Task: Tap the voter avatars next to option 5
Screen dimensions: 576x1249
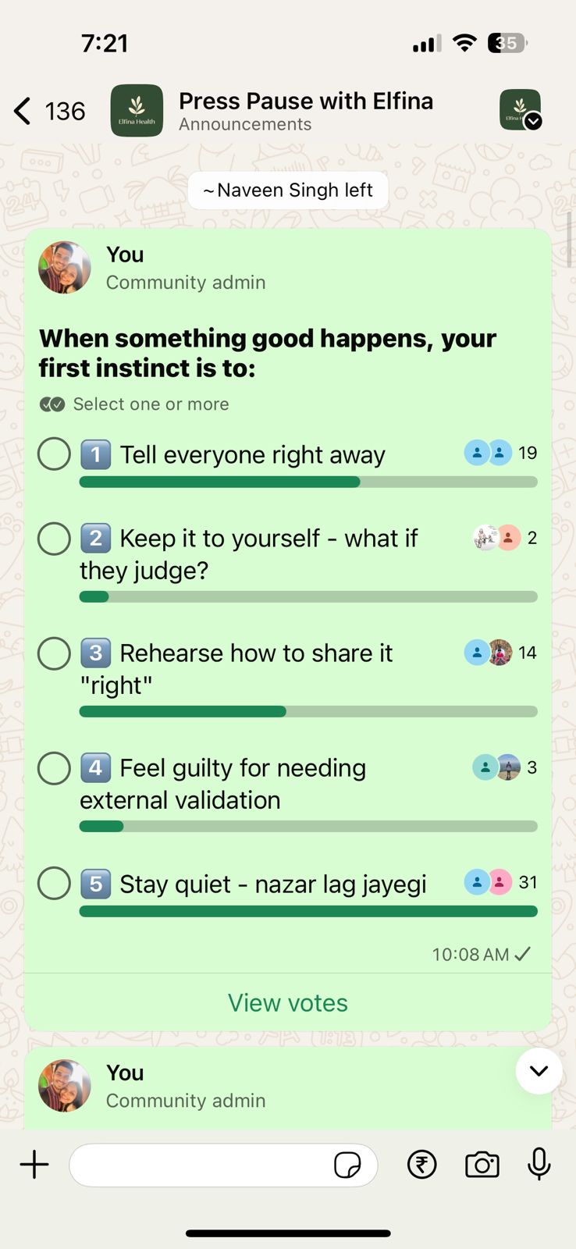Action: (488, 881)
